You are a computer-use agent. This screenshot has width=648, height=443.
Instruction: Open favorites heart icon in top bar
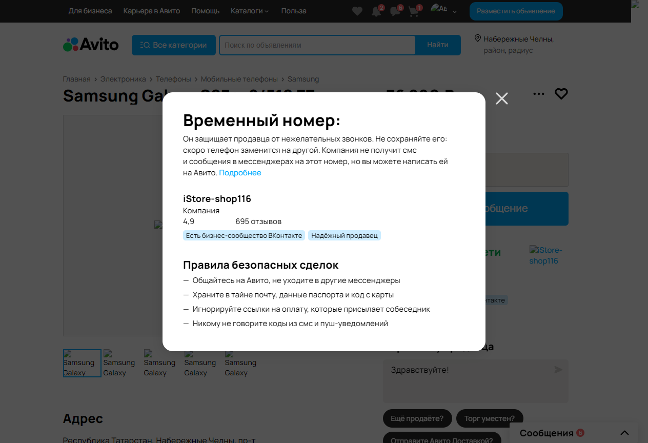point(357,11)
